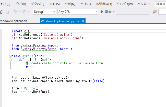Screen dimensions: 166x107
Task: Click the 開始 start button label
Action: [108, 12]
